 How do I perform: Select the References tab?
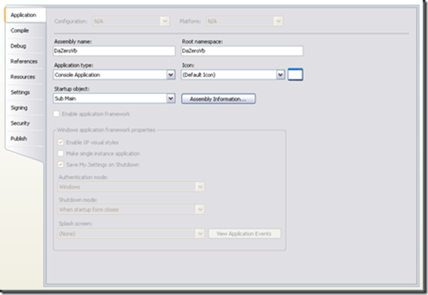coord(24,61)
